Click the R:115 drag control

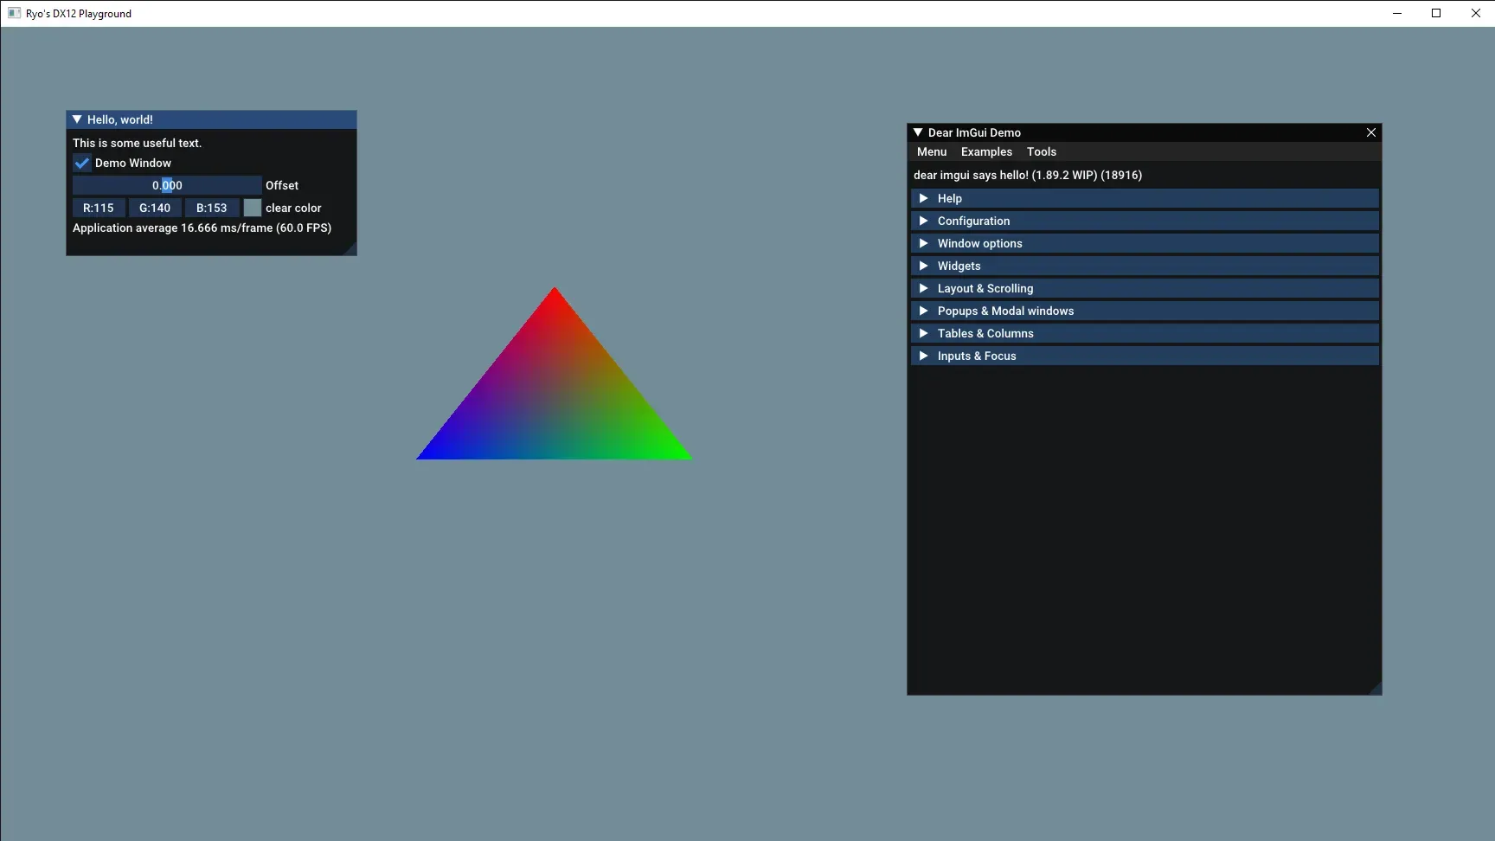pos(98,208)
